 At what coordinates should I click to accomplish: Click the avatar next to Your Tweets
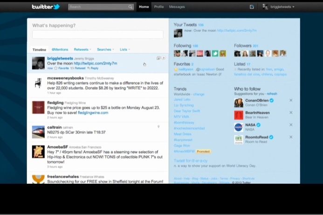click(178, 33)
